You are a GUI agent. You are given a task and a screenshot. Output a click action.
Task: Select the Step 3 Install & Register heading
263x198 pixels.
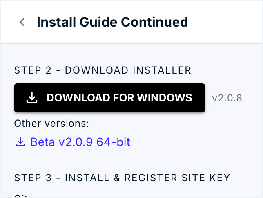[x=122, y=178]
